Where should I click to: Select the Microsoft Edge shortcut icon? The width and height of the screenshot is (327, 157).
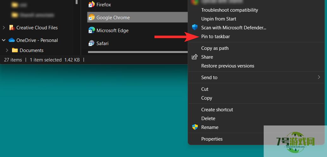[91, 30]
